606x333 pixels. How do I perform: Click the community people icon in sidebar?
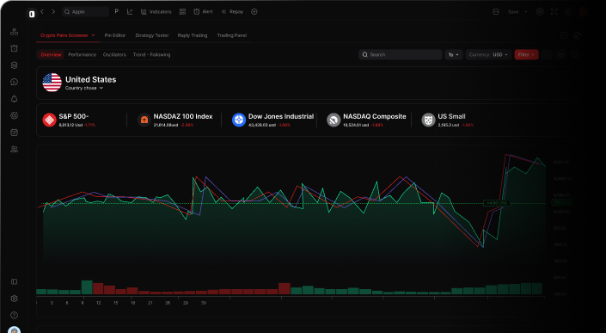pos(15,149)
